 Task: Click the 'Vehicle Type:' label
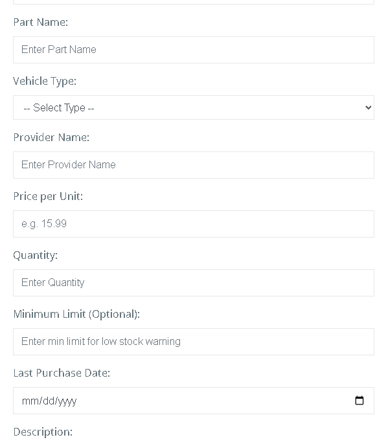(45, 82)
